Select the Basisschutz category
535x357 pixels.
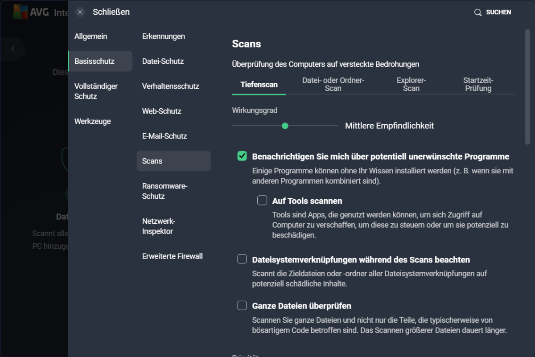(x=100, y=61)
